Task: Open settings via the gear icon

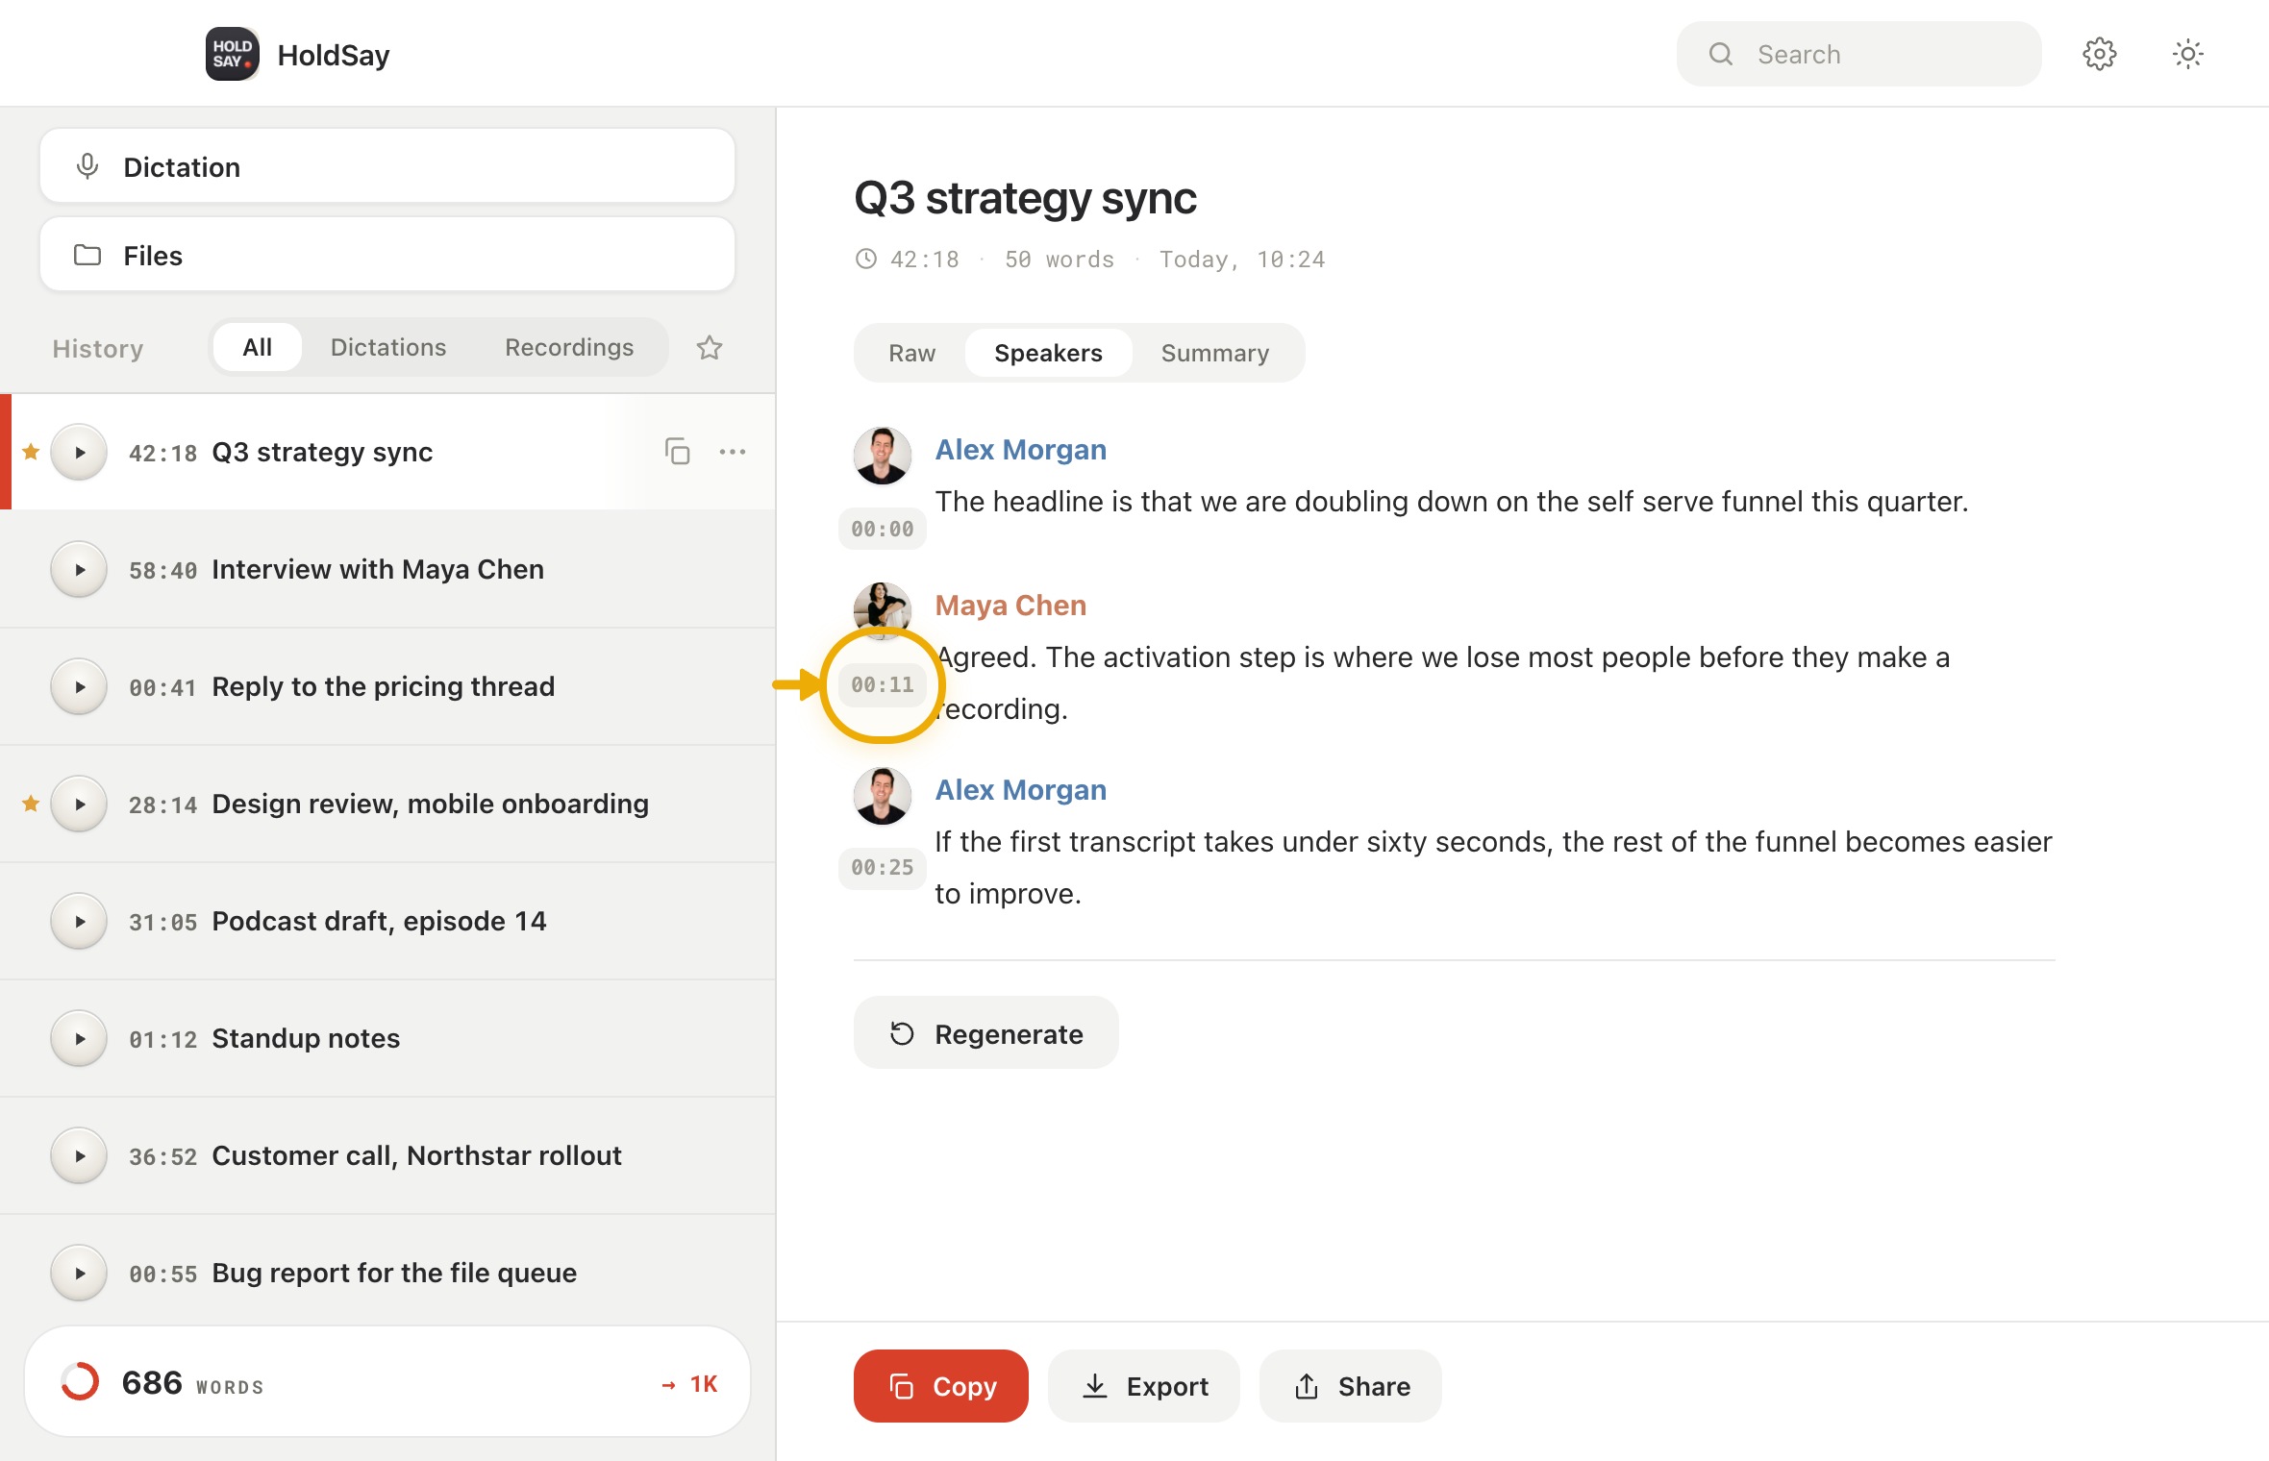Action: point(2100,54)
